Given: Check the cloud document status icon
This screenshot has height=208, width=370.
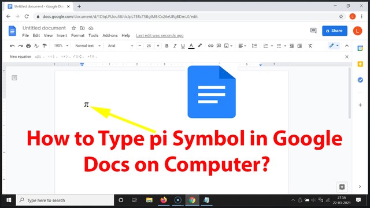Looking at the screenshot, I should tap(91, 28).
